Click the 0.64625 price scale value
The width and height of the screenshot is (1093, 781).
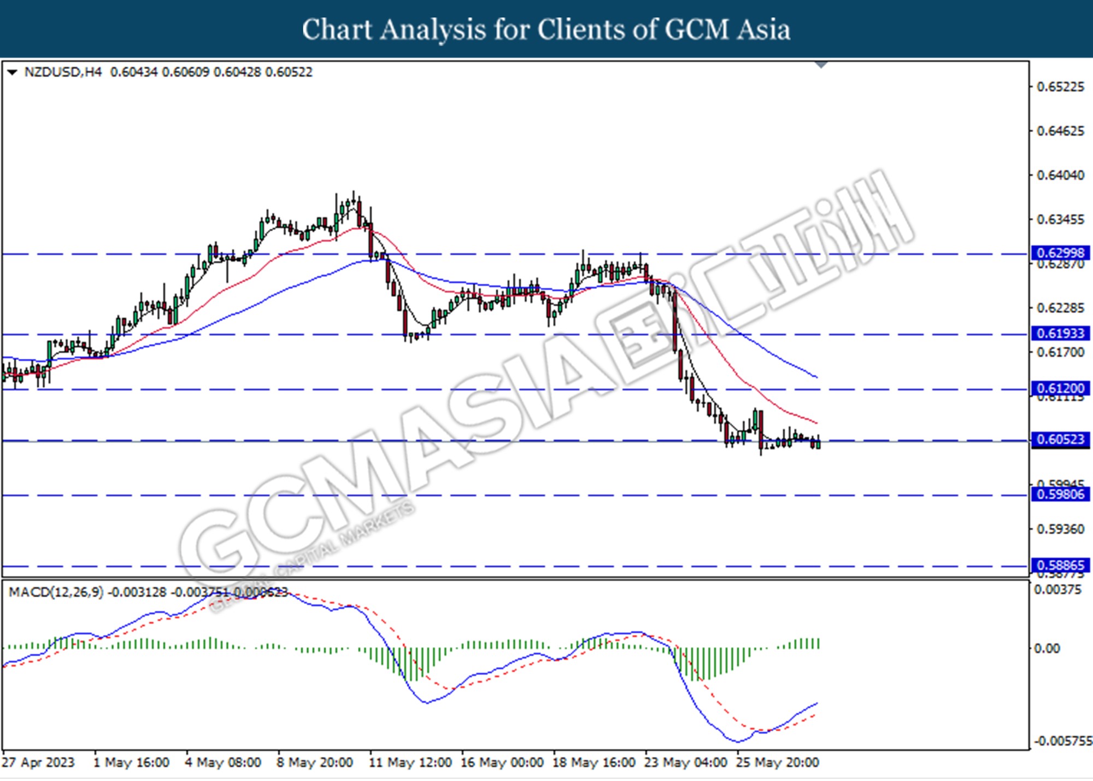coord(1060,131)
